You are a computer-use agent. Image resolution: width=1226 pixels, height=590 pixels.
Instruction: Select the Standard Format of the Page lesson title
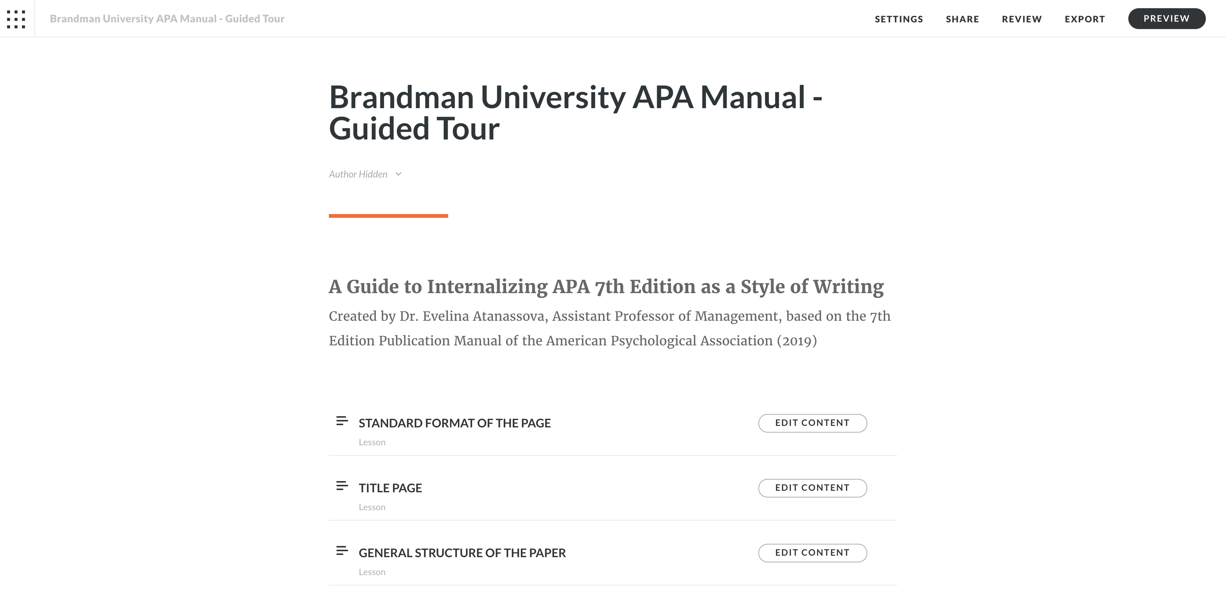[455, 423]
